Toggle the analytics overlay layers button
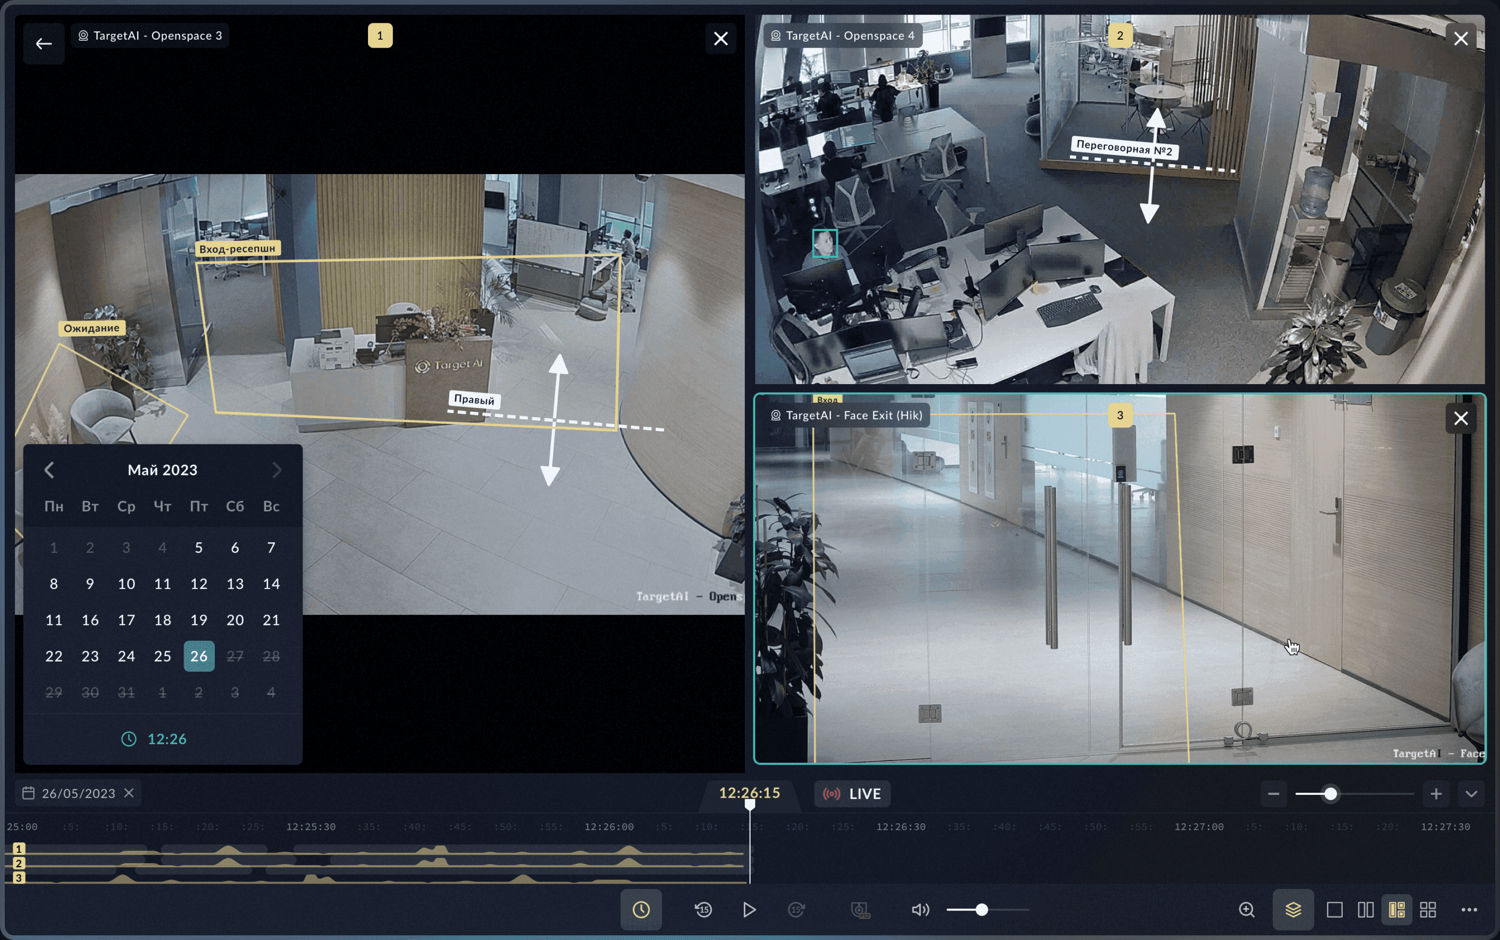This screenshot has width=1500, height=940. (1293, 910)
